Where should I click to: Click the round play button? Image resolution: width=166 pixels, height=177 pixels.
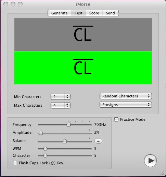[x=150, y=161]
